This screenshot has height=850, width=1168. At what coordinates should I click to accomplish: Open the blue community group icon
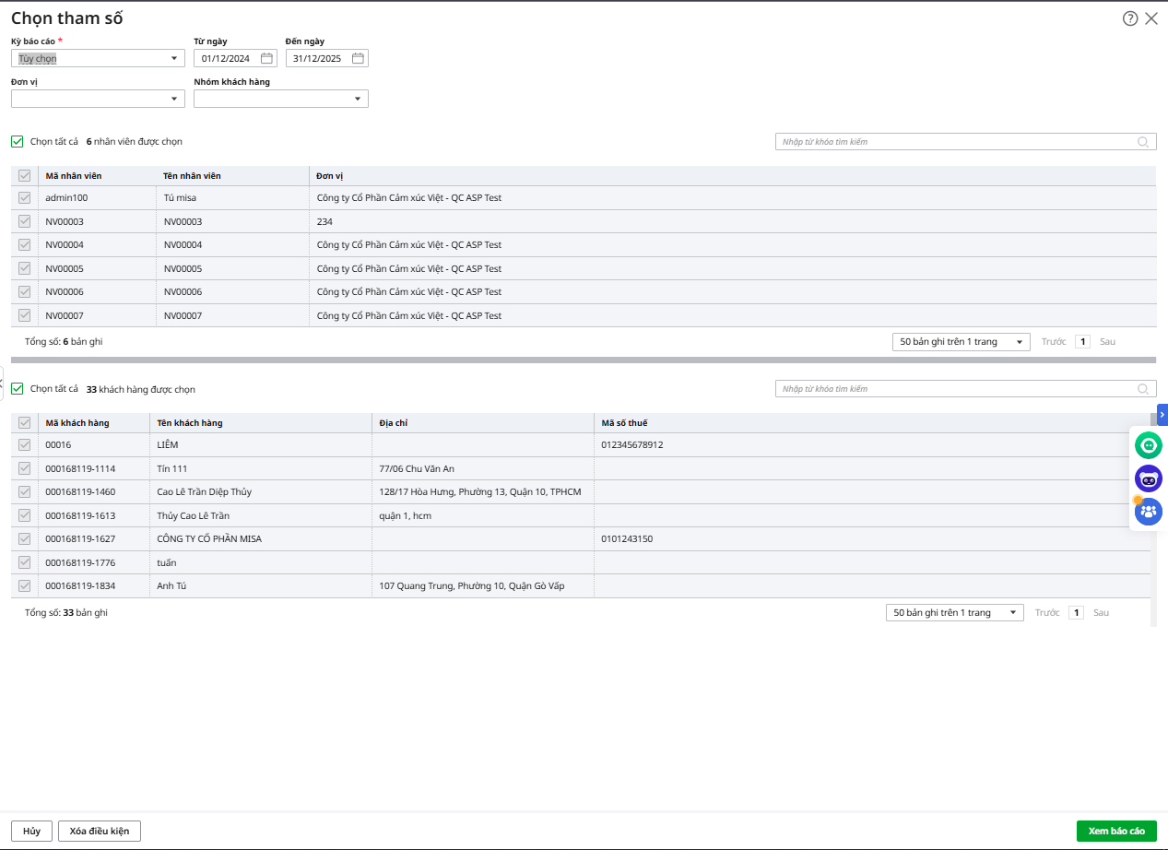1149,512
